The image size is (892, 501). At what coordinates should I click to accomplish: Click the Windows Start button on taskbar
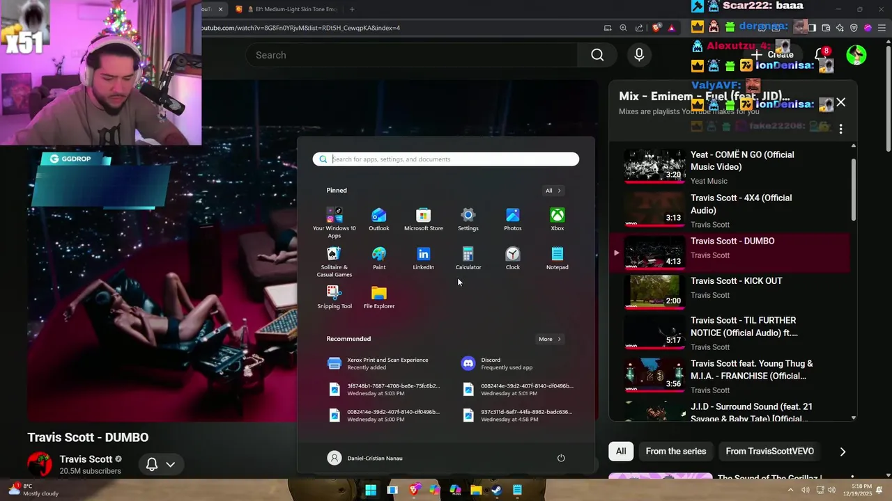pos(371,490)
